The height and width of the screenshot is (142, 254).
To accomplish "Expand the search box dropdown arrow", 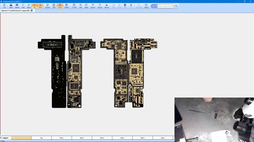I will click(173, 6).
